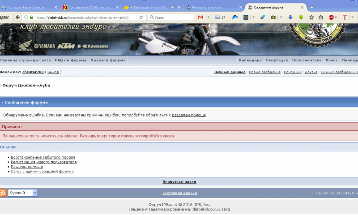Click the browser back arrow button
The height and width of the screenshot is (215, 358).
(x=17, y=17)
